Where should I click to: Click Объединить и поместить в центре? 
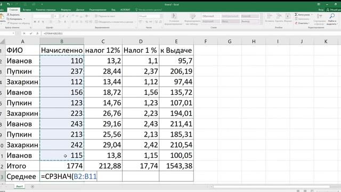pyautogui.click(x=114, y=22)
